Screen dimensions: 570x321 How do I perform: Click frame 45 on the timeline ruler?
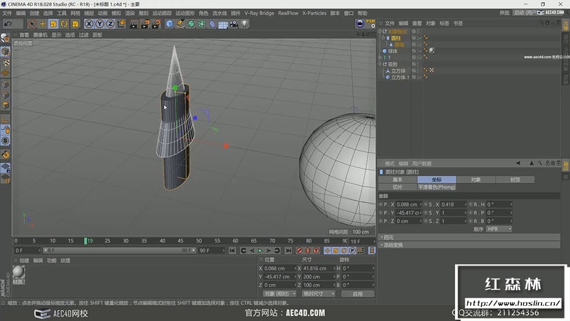(x=181, y=241)
